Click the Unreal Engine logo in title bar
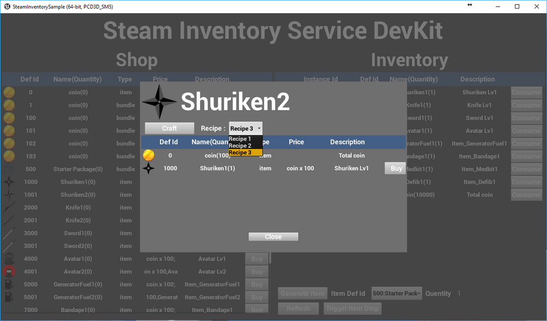This screenshot has width=547, height=321. pos(7,7)
